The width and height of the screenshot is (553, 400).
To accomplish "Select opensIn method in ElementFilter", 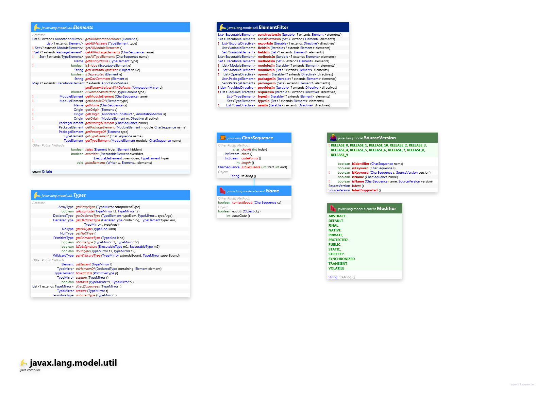I will coord(264,74).
